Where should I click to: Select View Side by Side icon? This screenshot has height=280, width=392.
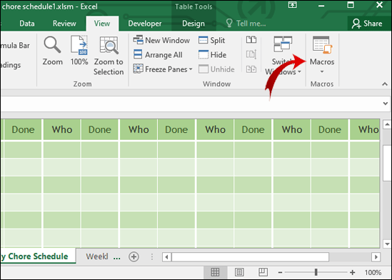click(251, 40)
